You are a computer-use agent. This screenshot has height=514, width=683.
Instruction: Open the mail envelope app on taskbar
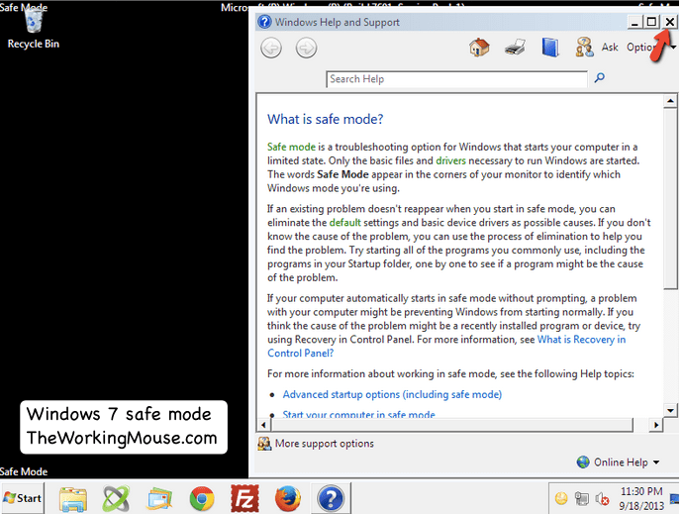[x=159, y=499]
